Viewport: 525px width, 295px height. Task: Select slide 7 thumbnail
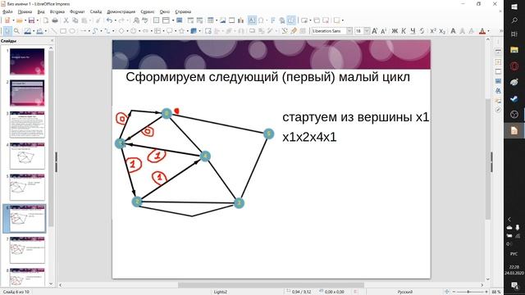27,250
